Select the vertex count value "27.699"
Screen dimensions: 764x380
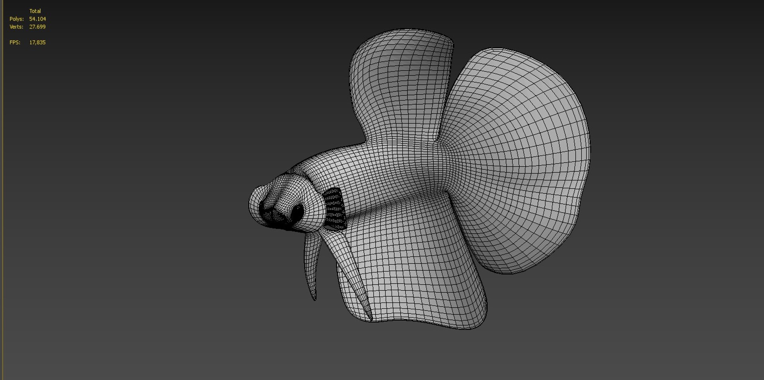[37, 27]
